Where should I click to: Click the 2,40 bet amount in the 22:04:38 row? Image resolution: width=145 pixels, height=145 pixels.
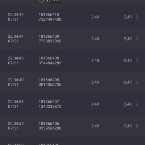[95, 104]
